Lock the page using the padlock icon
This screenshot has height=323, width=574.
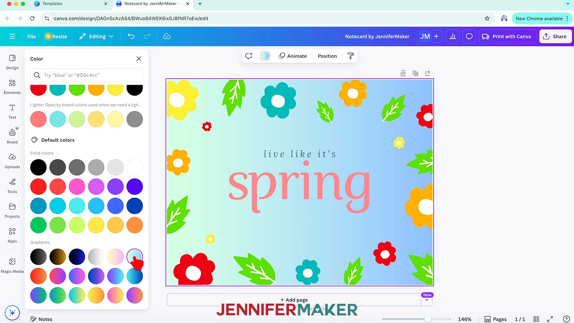click(x=403, y=73)
